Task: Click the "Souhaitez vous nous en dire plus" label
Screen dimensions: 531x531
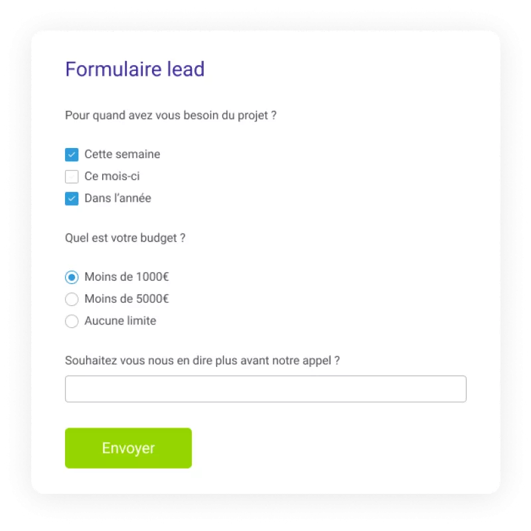Action: [202, 361]
